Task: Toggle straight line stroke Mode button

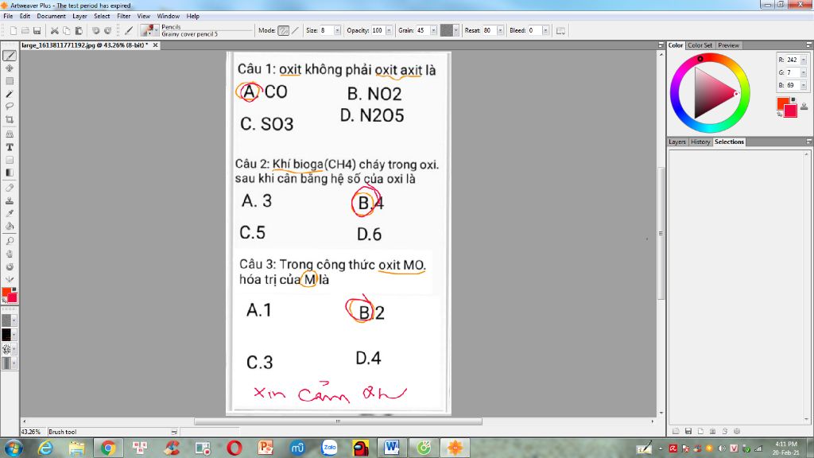Action: pos(296,31)
